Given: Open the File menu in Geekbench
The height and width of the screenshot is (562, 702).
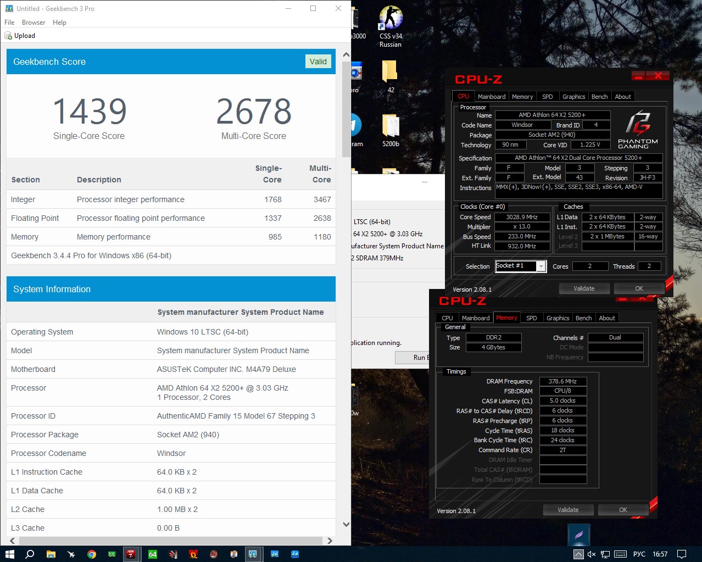Looking at the screenshot, I should pos(9,23).
